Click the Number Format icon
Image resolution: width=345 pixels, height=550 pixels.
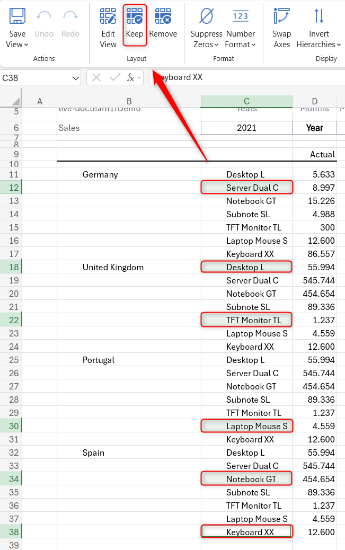241,21
